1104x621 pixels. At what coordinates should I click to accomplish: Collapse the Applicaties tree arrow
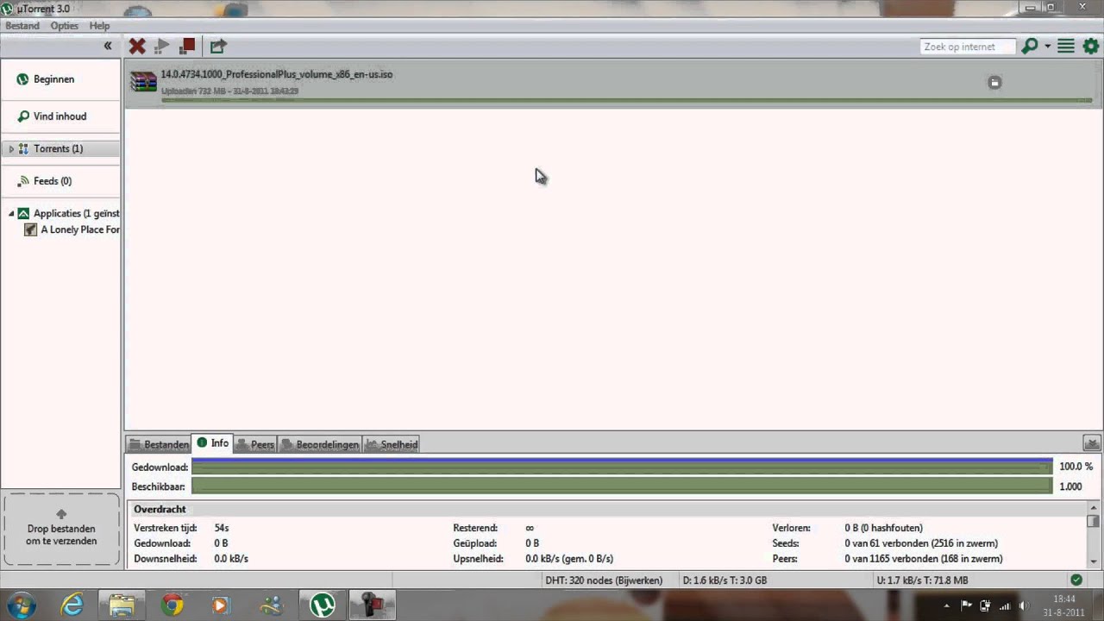(x=11, y=214)
